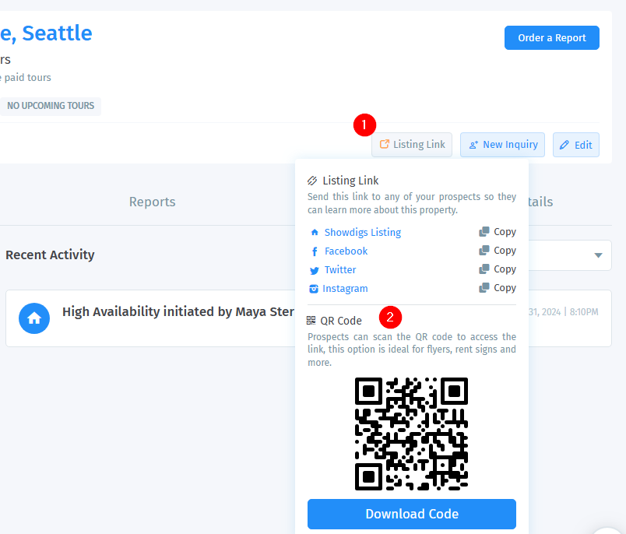Screen dimensions: 626x534
Task: Click the external-link icon on Listing Link button
Action: coord(384,144)
